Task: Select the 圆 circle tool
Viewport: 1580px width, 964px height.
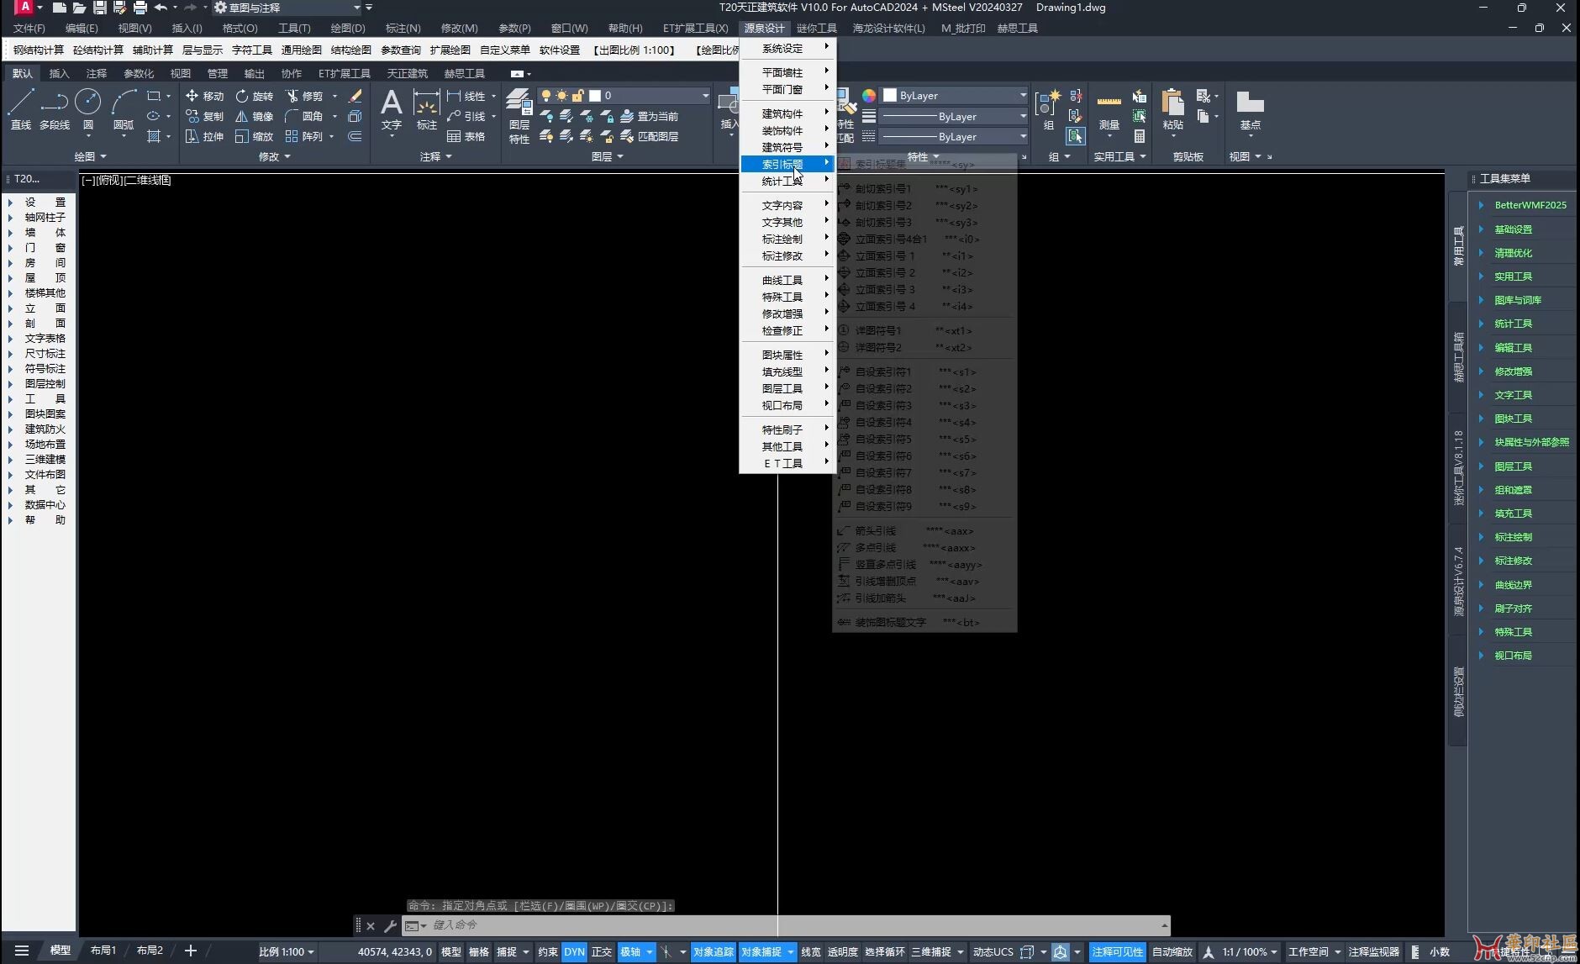Action: 88,110
